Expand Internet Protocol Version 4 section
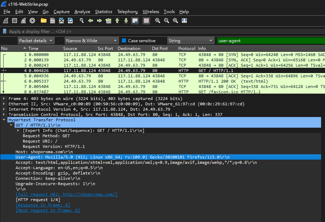The width and height of the screenshot is (325, 222). [x=4, y=109]
